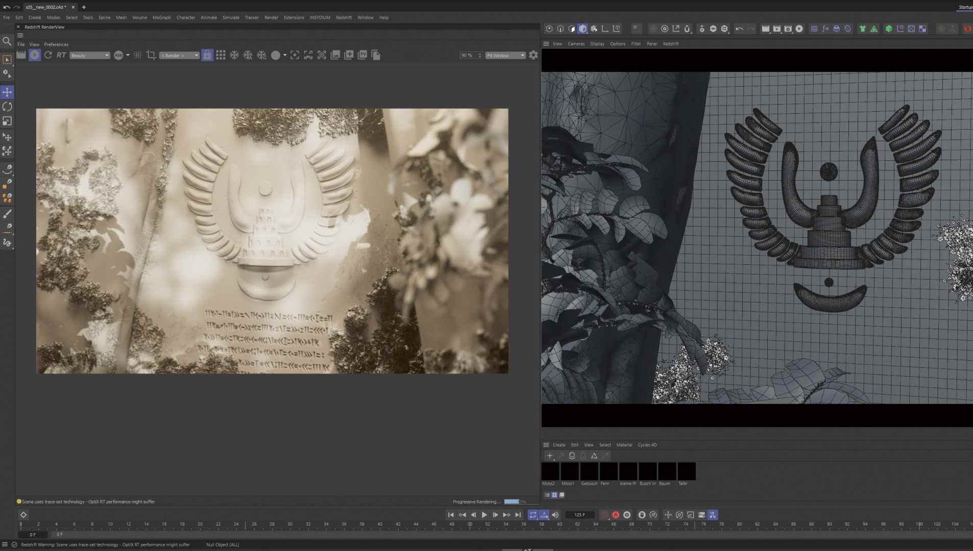Switch to the Cycles 4D material menu
Screen dimensions: 973x551
click(x=647, y=444)
